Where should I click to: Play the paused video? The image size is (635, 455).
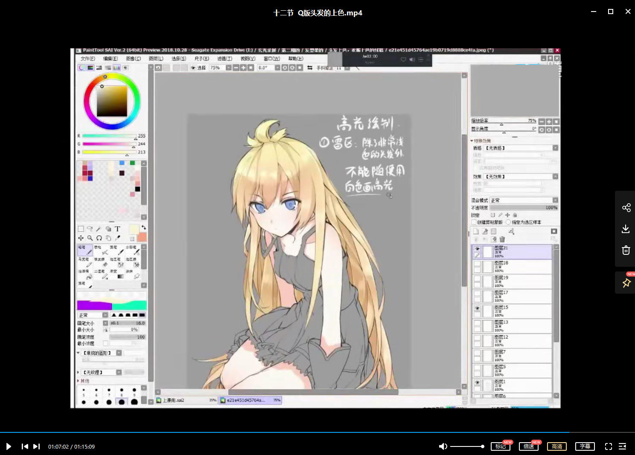9,446
